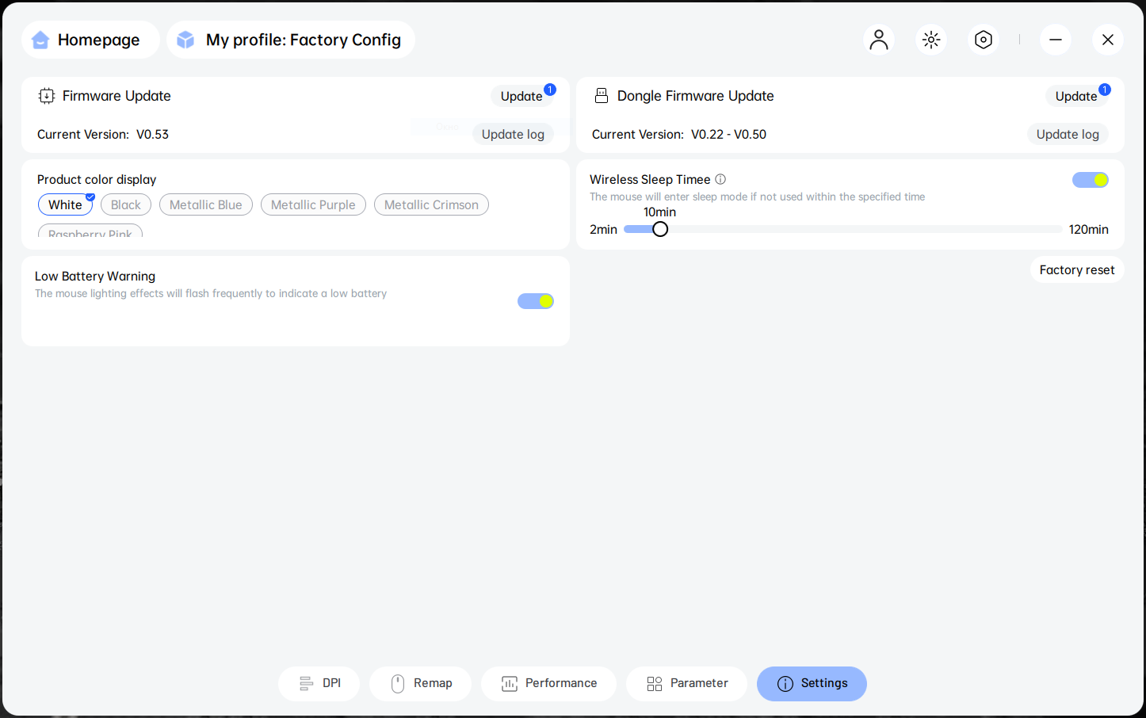The width and height of the screenshot is (1146, 718).
Task: Choose Metallic Blue product color
Action: coord(206,204)
